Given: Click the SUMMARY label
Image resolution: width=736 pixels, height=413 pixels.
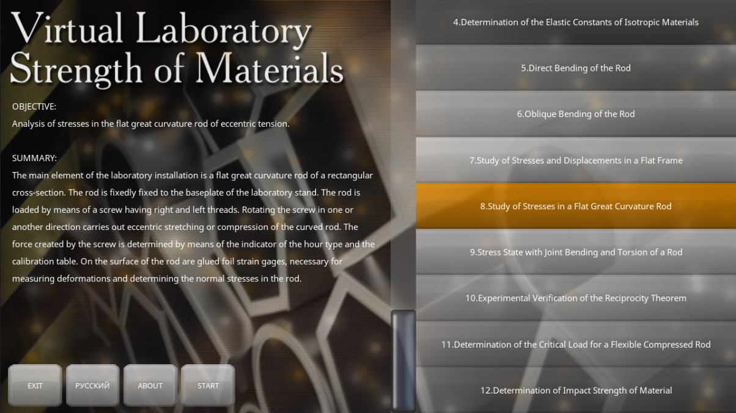Looking at the screenshot, I should pyautogui.click(x=34, y=158).
